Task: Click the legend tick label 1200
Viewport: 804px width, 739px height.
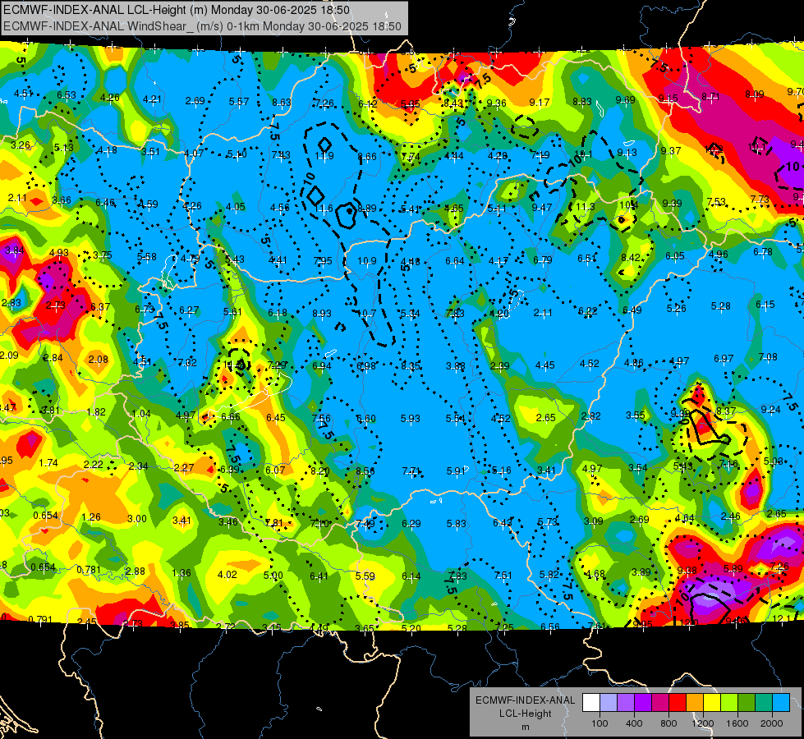Action: click(702, 723)
